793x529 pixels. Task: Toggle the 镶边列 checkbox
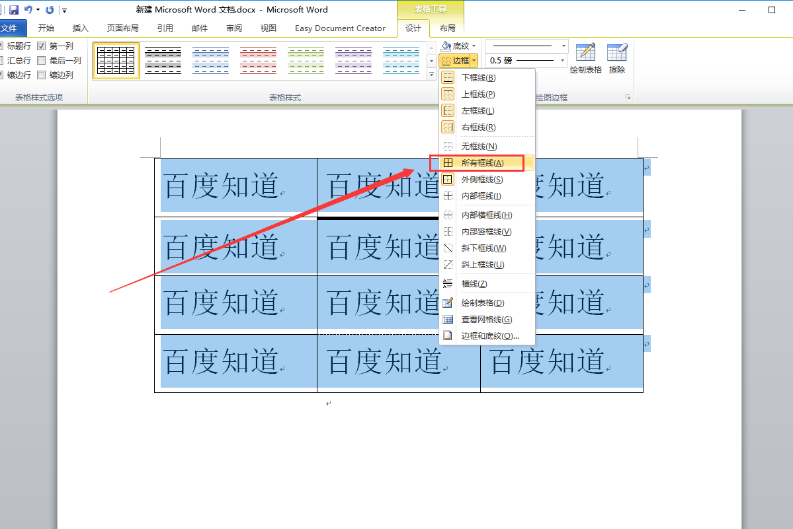tap(42, 75)
